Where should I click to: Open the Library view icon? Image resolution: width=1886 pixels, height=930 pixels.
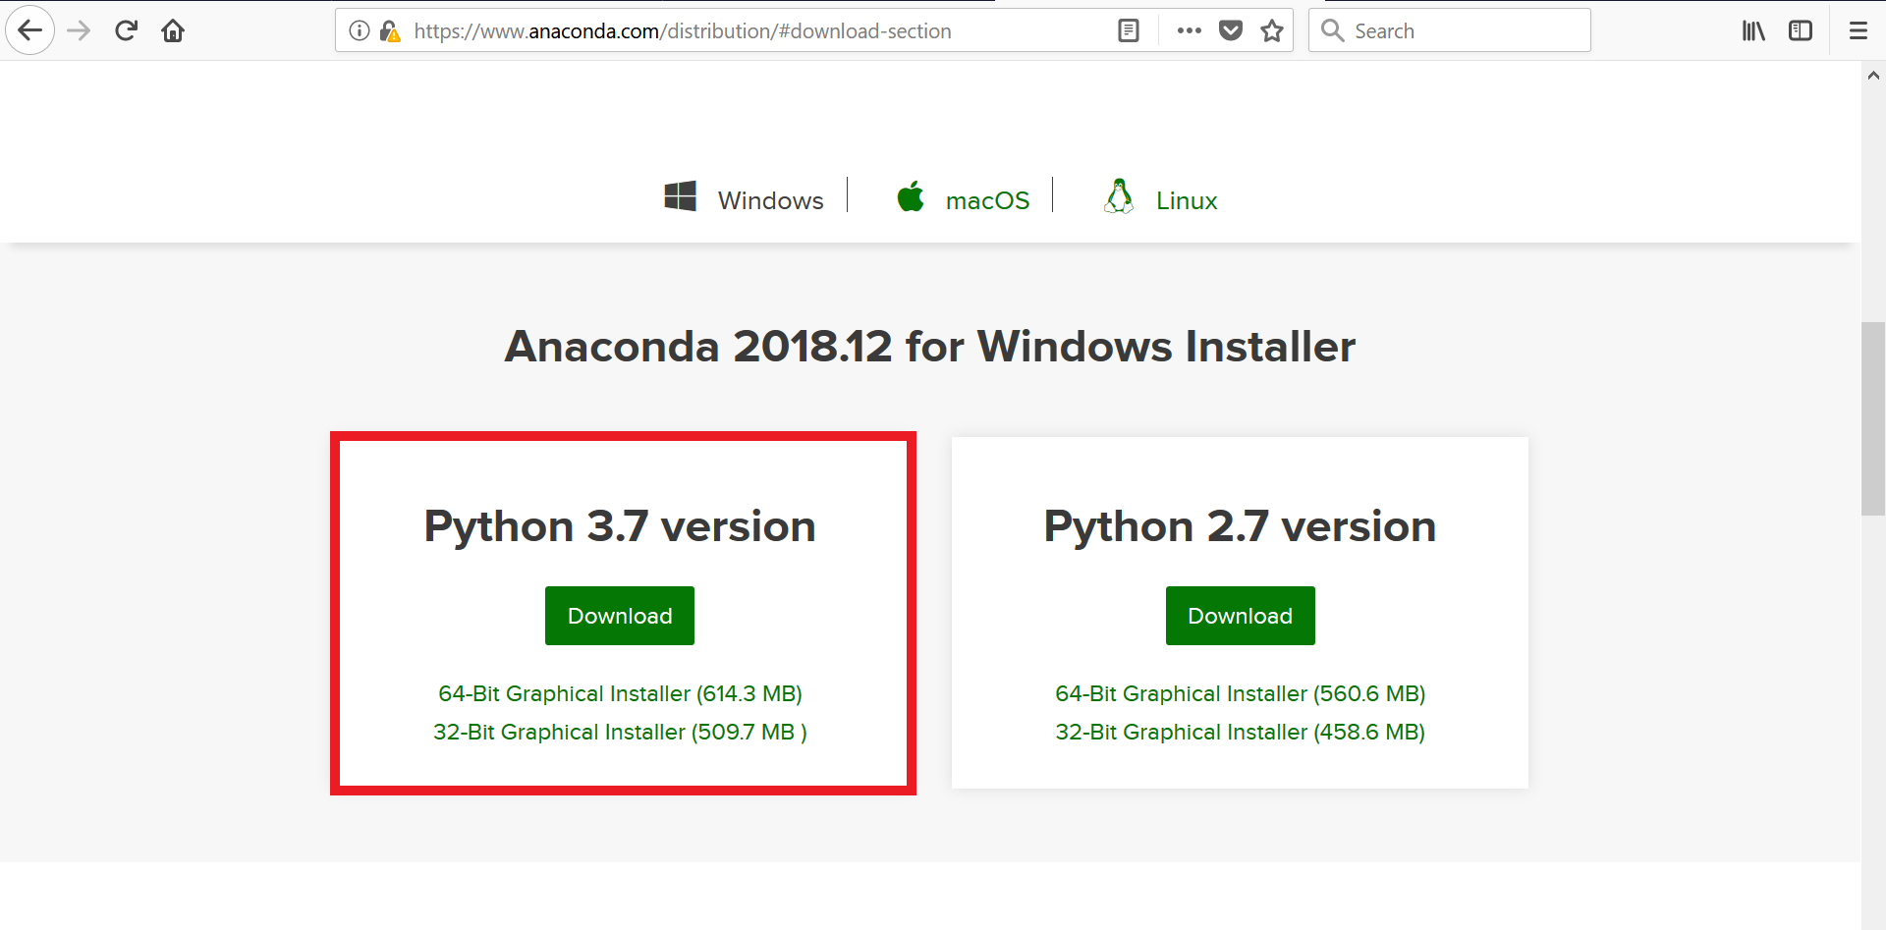1753,30
